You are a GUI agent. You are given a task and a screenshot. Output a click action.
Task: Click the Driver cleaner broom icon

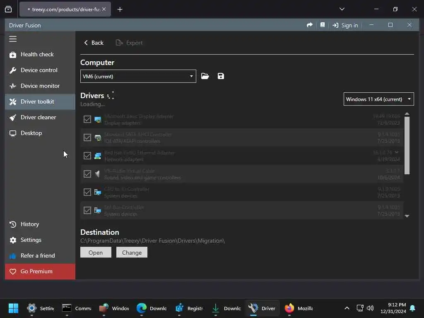point(13,117)
